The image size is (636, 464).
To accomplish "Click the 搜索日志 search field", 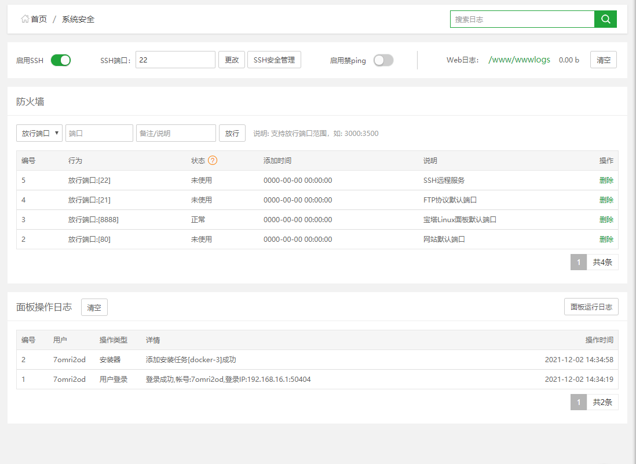I will tap(522, 19).
